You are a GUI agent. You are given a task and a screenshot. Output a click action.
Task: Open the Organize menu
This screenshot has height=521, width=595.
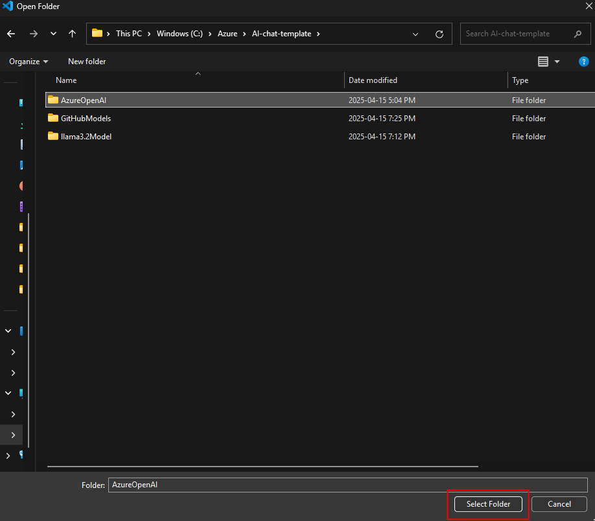29,62
